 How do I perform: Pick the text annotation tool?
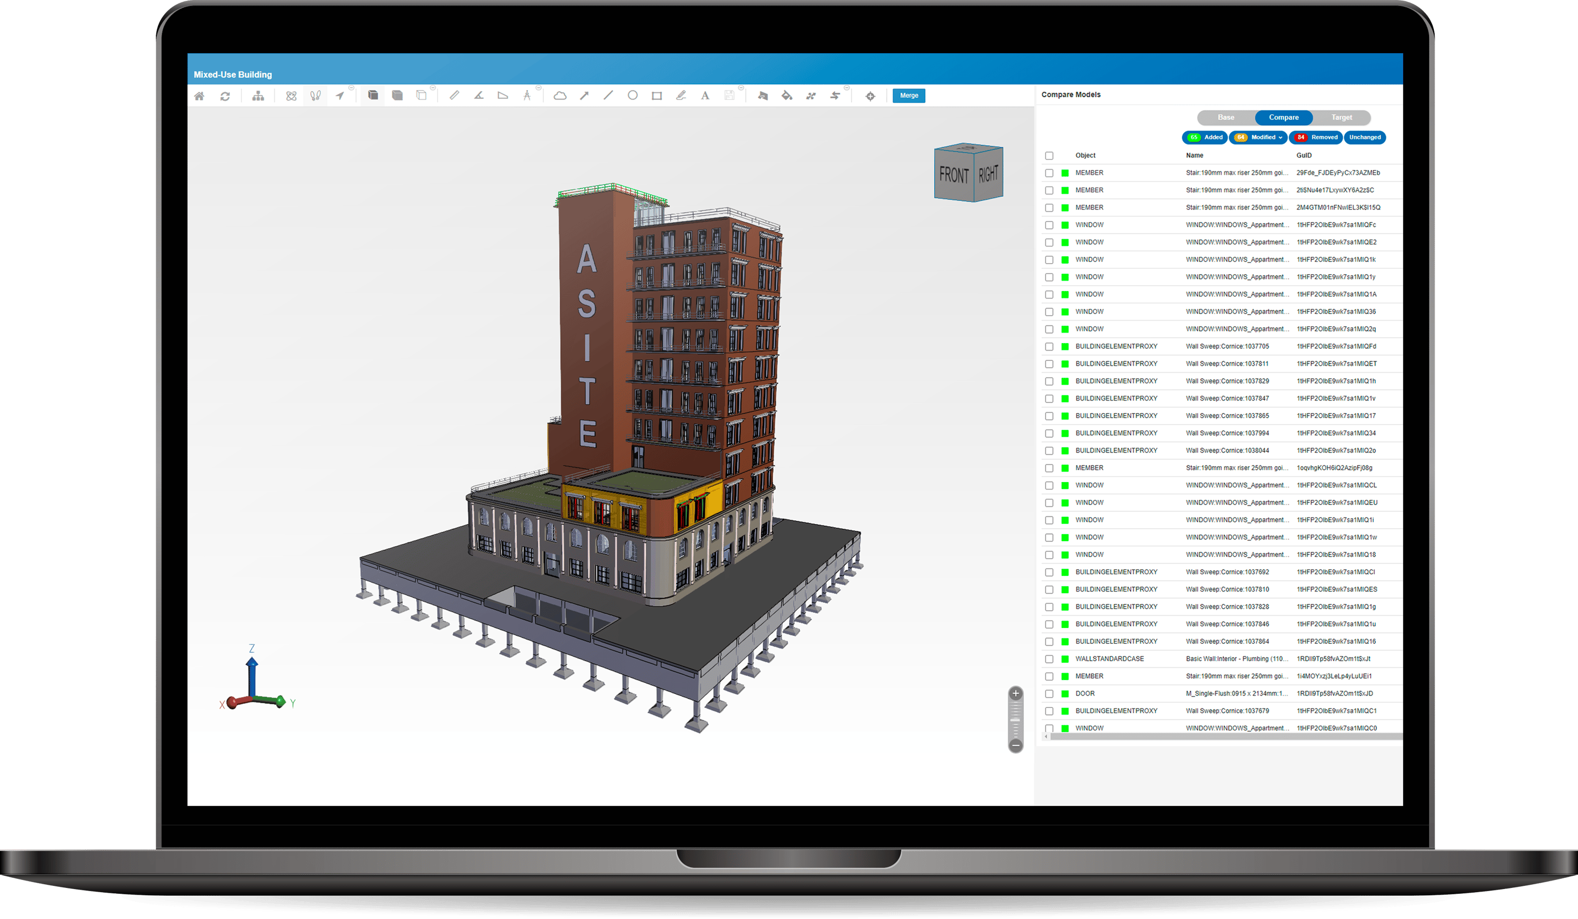tap(705, 95)
